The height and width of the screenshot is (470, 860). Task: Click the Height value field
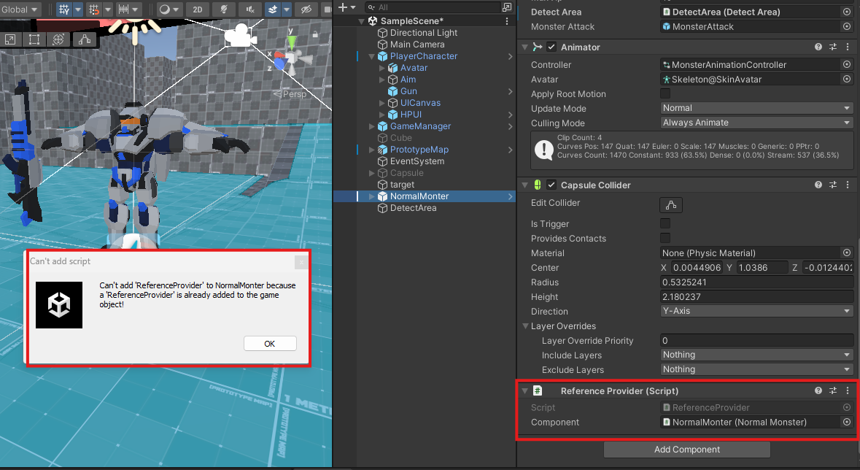757,297
